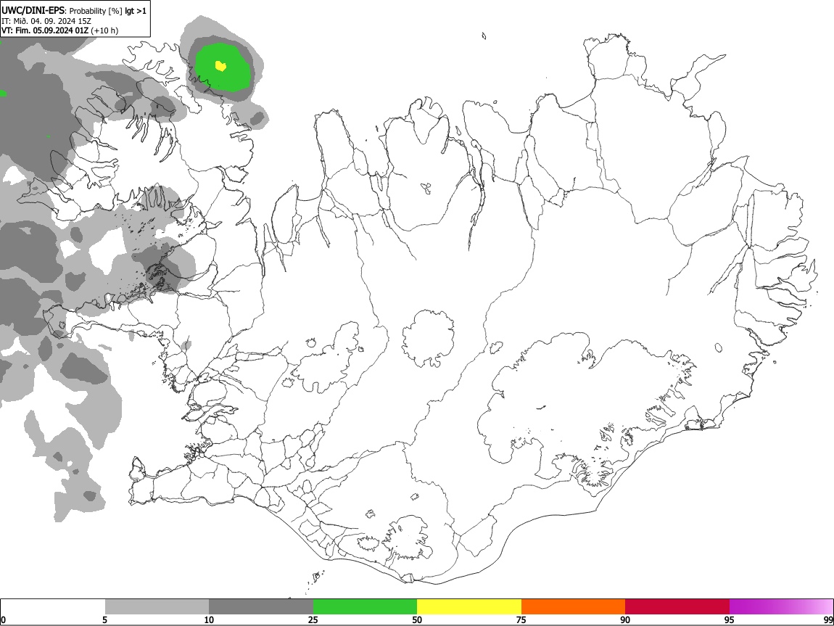Click legend tick label 5
834x626 pixels.
[104, 620]
